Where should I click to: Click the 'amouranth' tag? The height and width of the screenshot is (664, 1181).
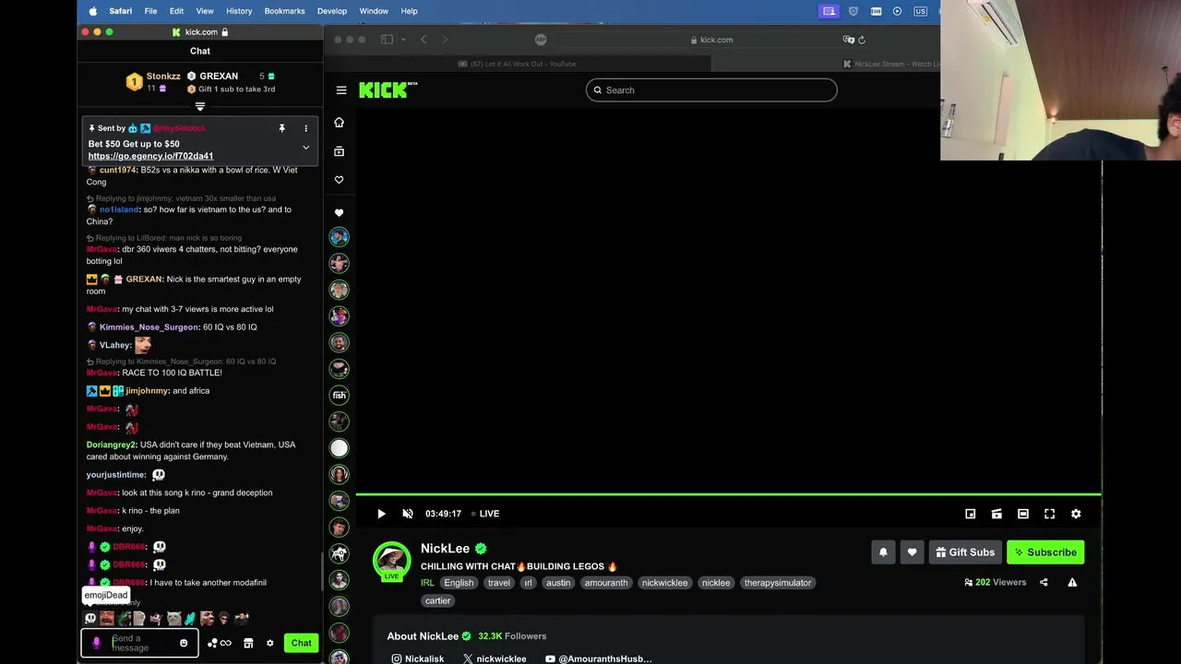(606, 583)
